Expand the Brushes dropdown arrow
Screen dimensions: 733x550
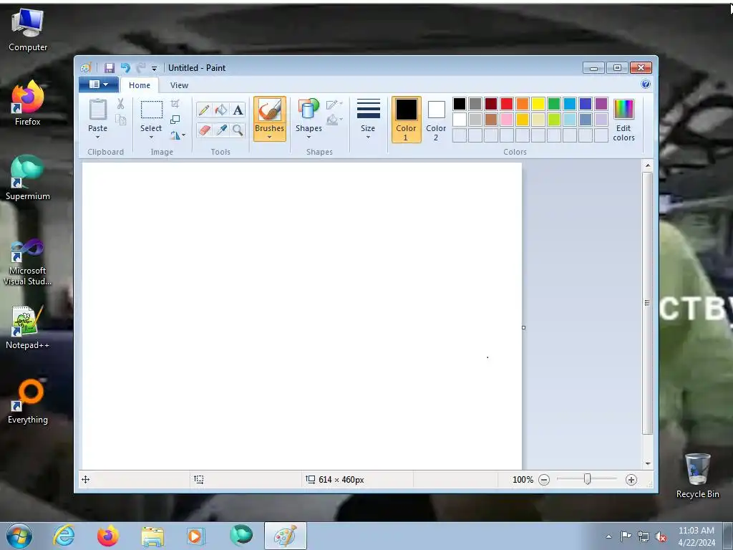point(270,137)
